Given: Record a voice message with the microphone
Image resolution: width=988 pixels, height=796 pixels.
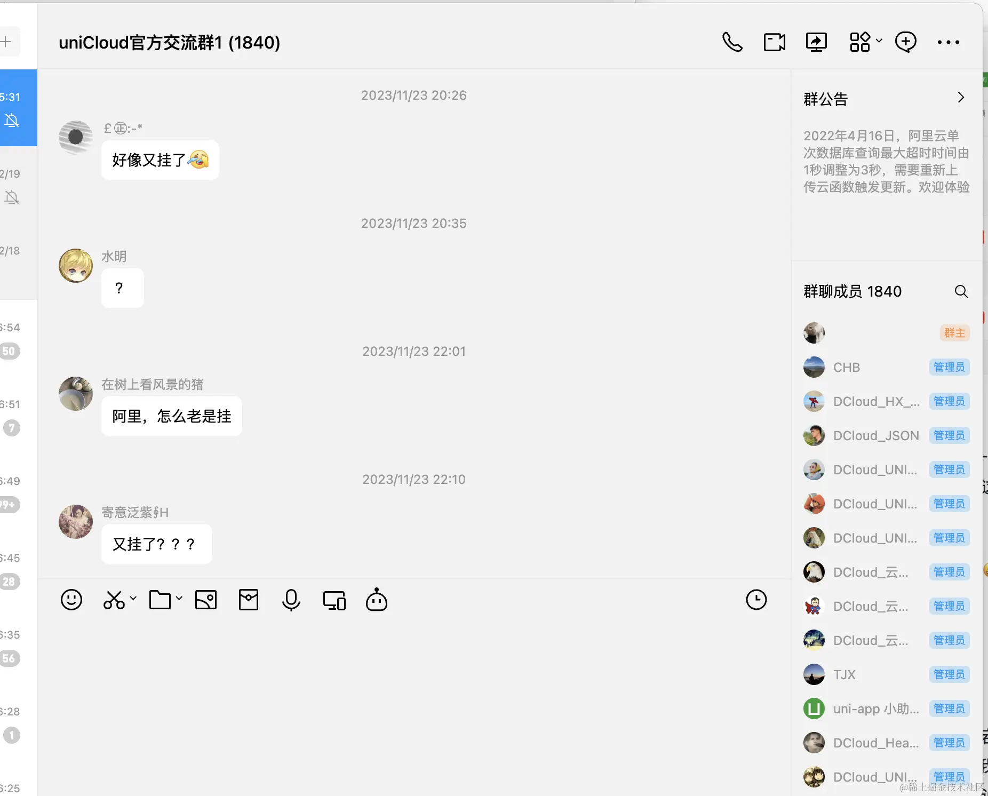Looking at the screenshot, I should 291,600.
